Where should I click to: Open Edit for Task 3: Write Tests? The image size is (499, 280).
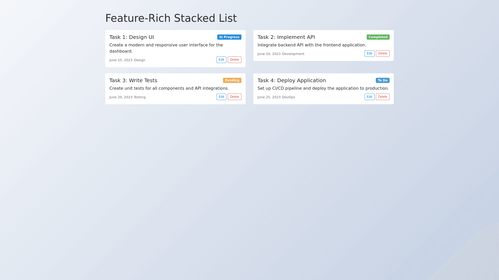click(221, 97)
